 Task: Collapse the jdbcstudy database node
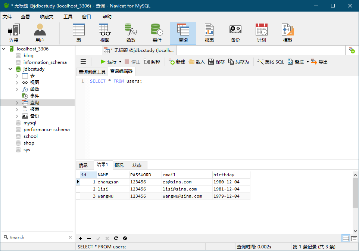(x=10, y=69)
